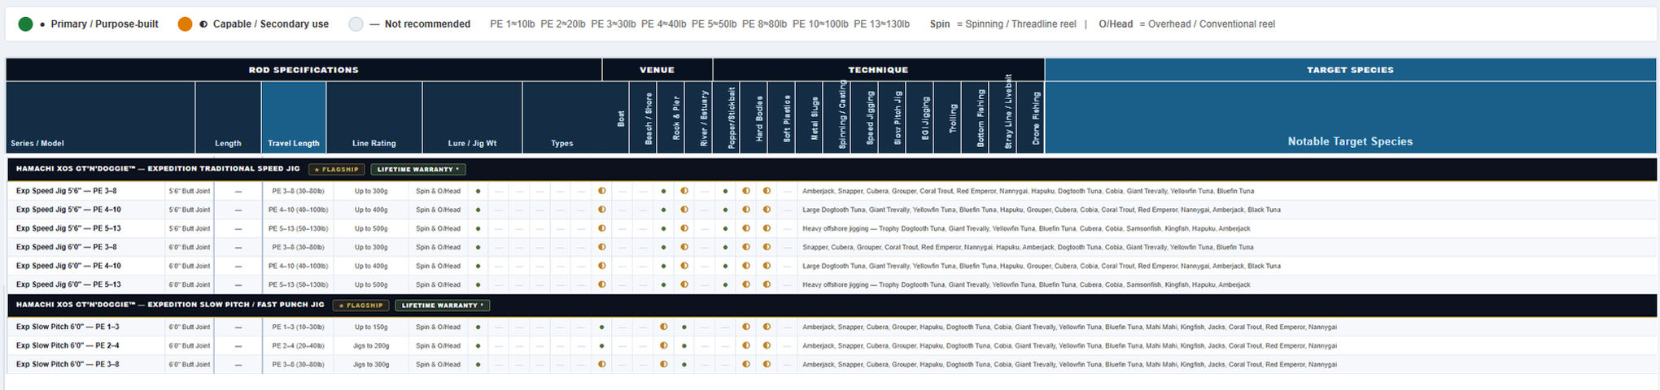The height and width of the screenshot is (390, 1660).
Task: Click the Notable Target Species column header
Action: 1350,117
